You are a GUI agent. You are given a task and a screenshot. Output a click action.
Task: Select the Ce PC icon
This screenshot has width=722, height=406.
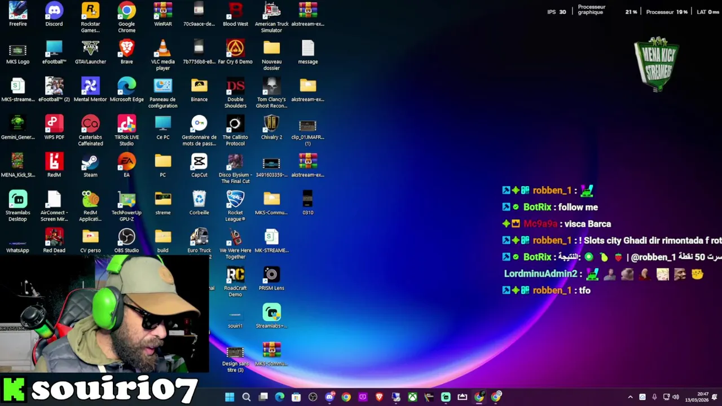(x=163, y=128)
